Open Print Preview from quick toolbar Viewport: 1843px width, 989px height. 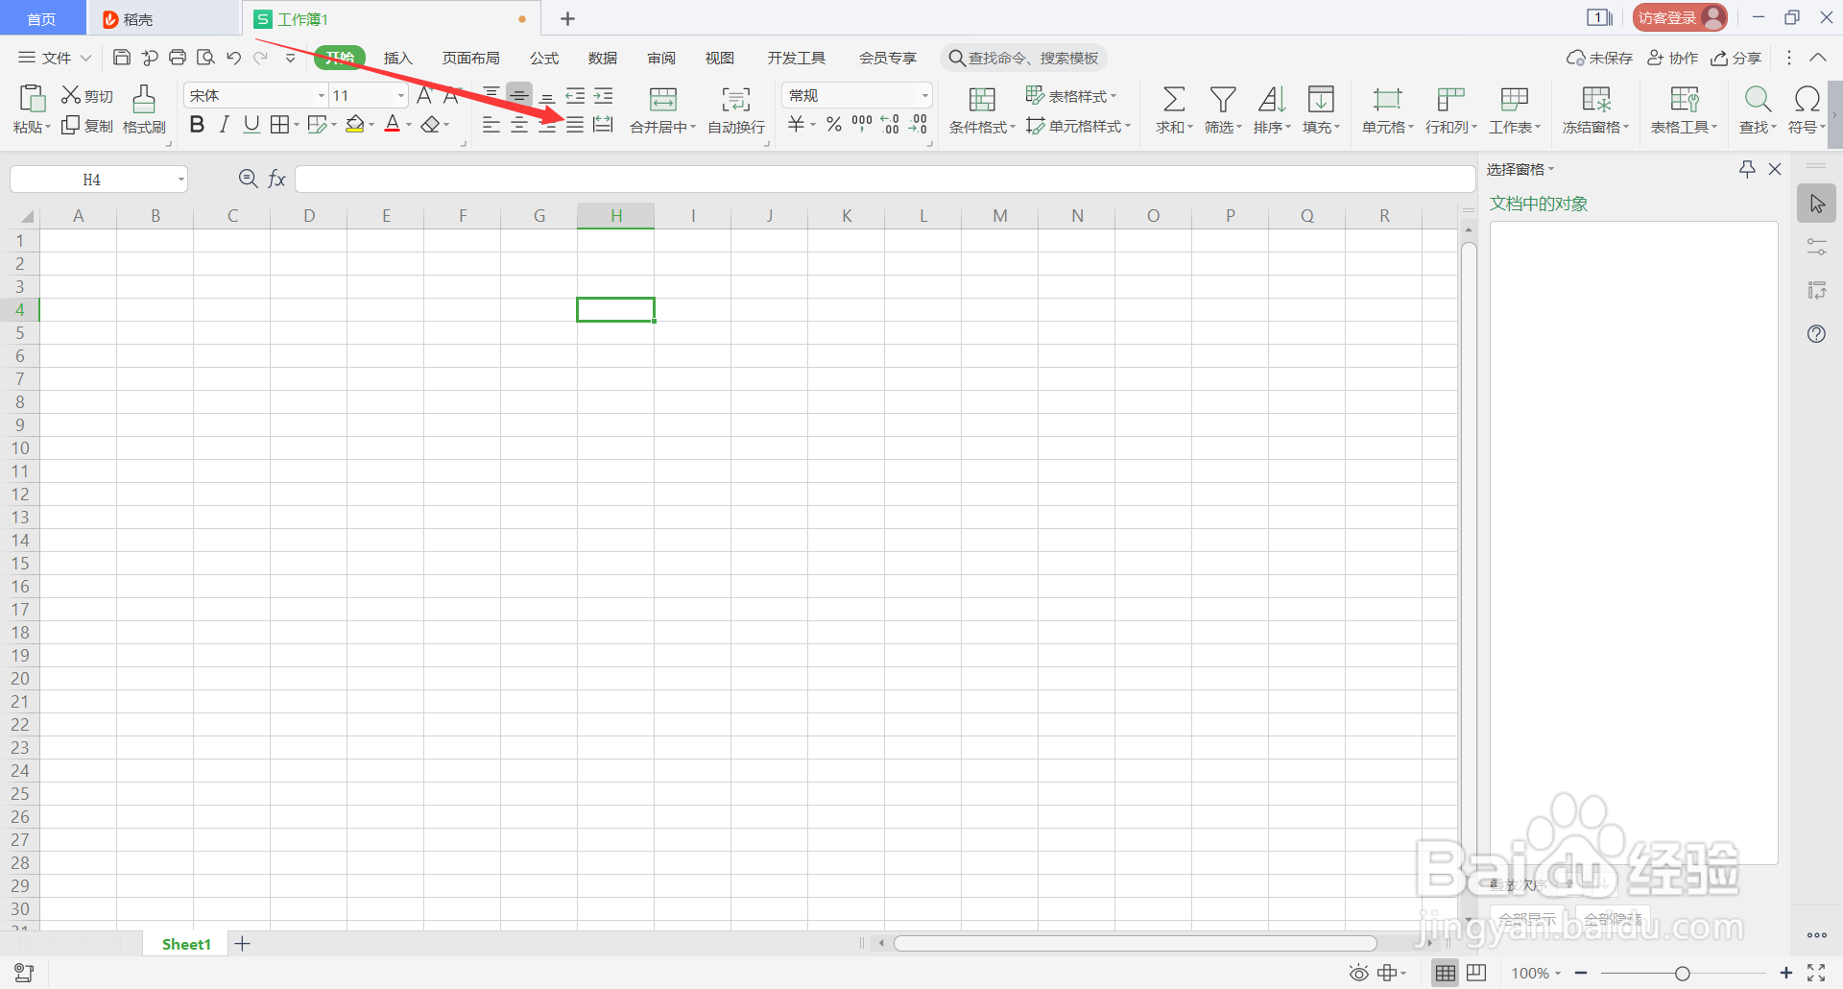(x=205, y=58)
